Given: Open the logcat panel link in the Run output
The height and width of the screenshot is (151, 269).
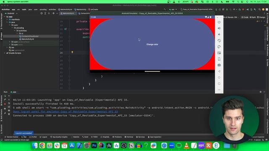Looking at the screenshot, I should (66, 112).
